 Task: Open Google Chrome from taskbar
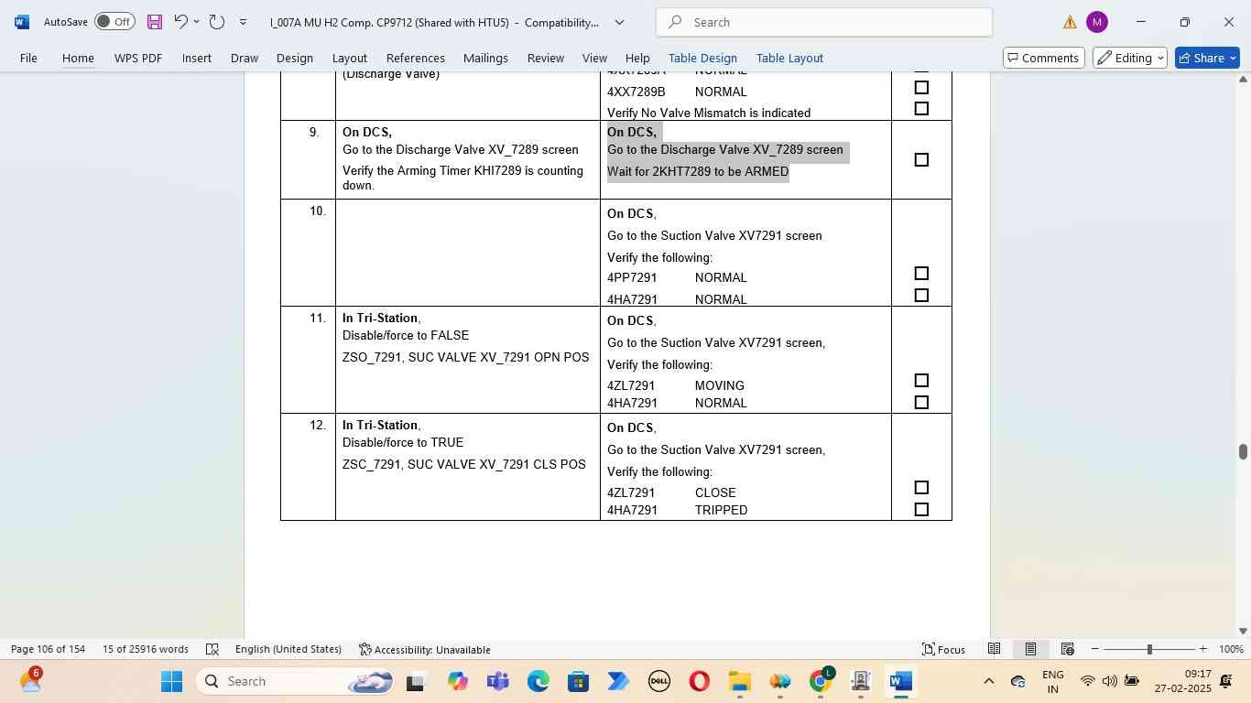pyautogui.click(x=821, y=681)
